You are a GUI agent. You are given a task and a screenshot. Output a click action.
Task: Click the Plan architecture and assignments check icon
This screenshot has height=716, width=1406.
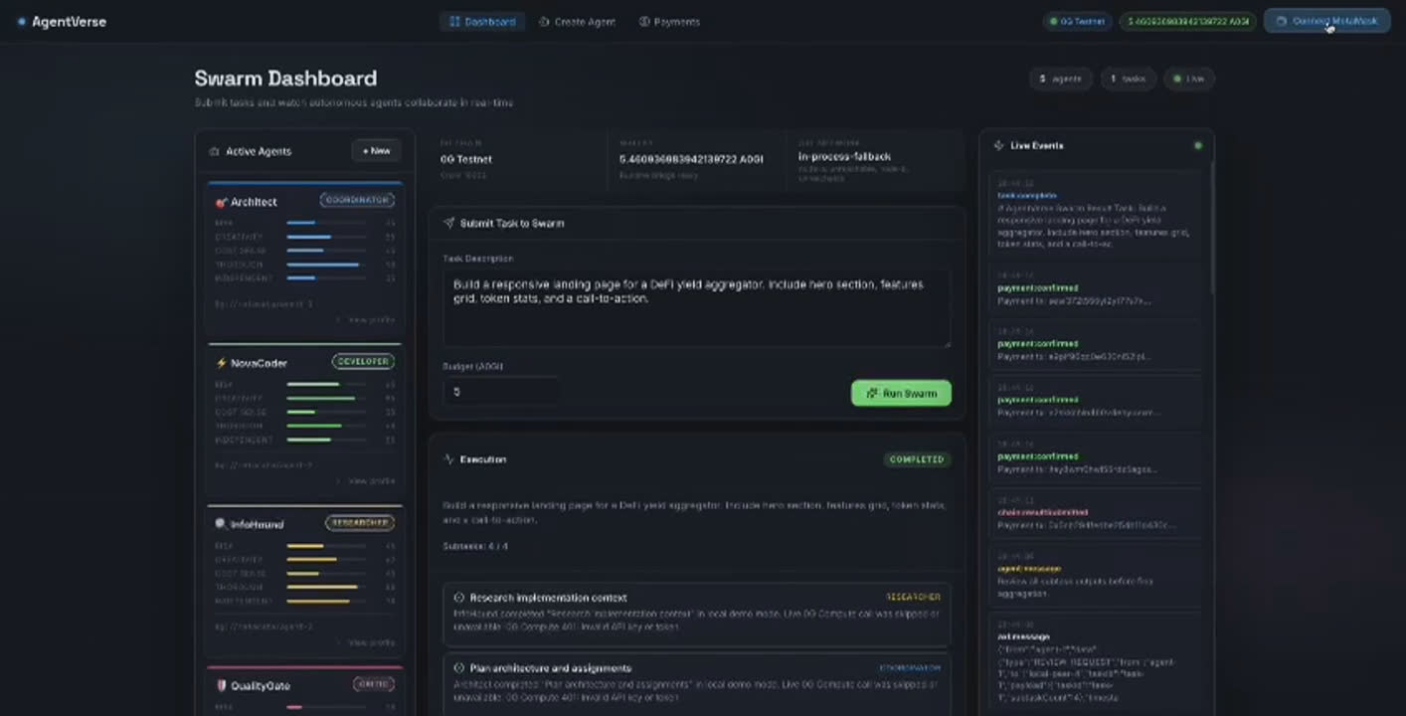pyautogui.click(x=459, y=668)
